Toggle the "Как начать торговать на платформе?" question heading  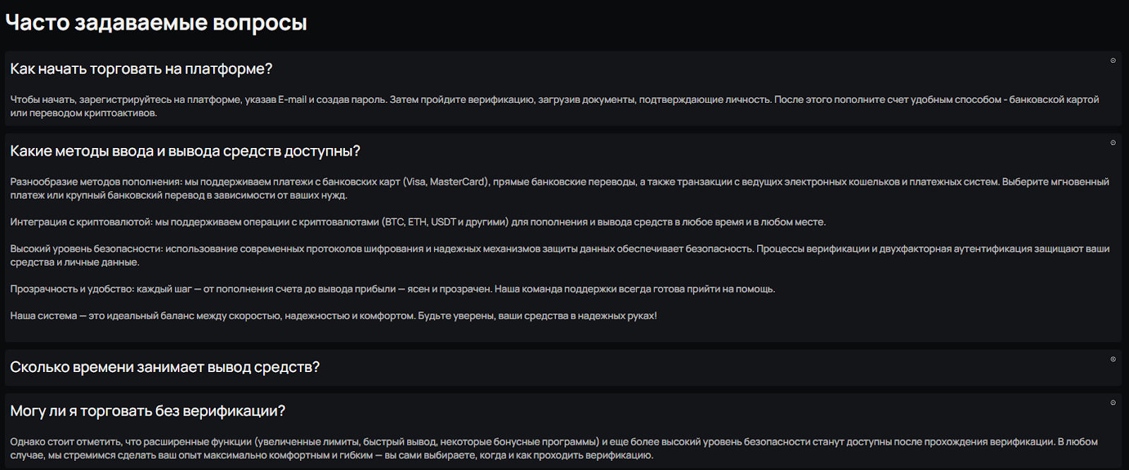141,69
